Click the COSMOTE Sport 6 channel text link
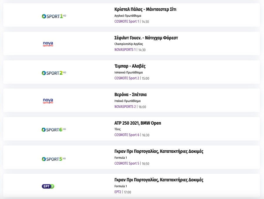The height and width of the screenshot is (199, 264). click(x=127, y=135)
